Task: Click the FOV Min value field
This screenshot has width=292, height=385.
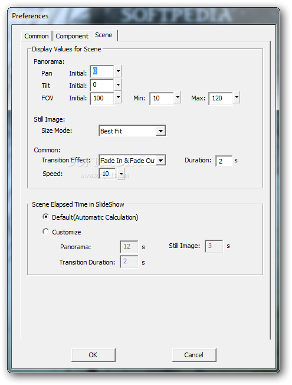Action: click(x=162, y=99)
